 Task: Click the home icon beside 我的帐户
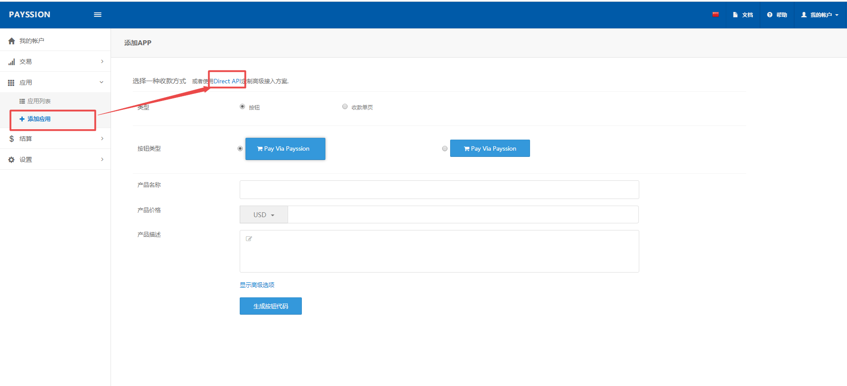12,41
